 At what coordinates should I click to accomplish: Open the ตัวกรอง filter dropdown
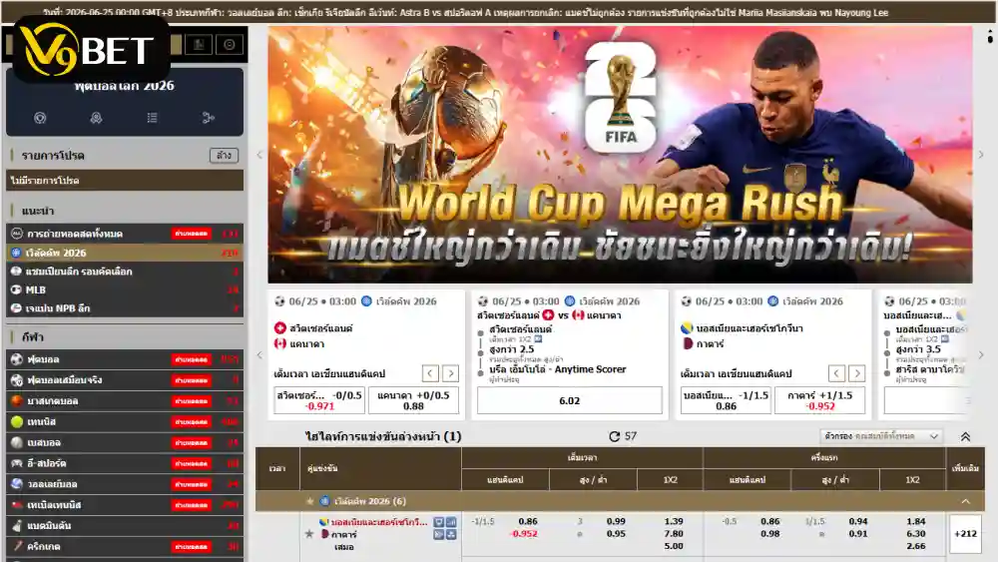point(881,436)
